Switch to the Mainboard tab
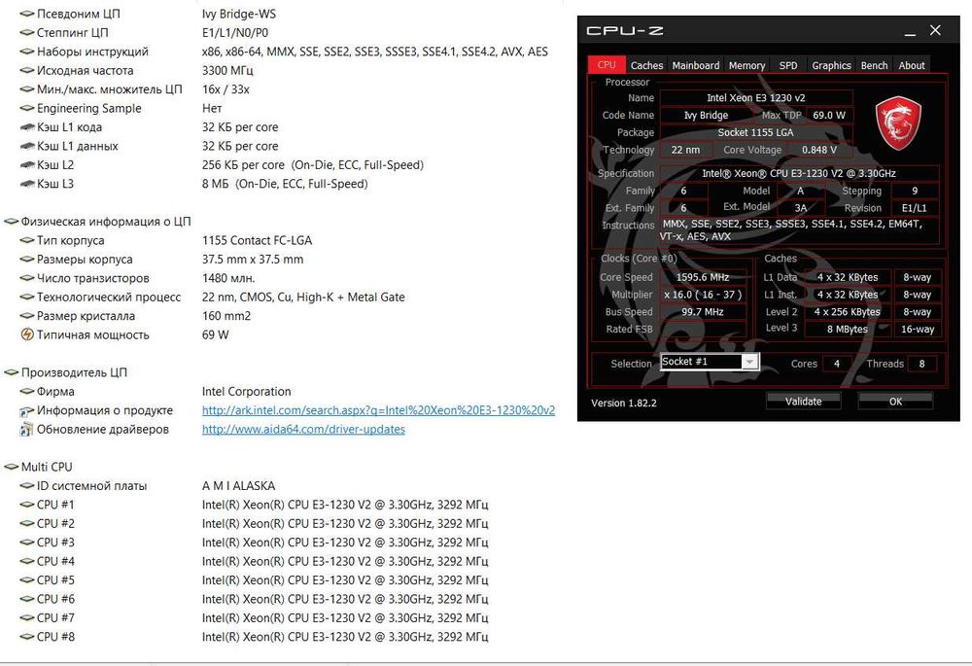The width and height of the screenshot is (972, 666). [x=696, y=65]
